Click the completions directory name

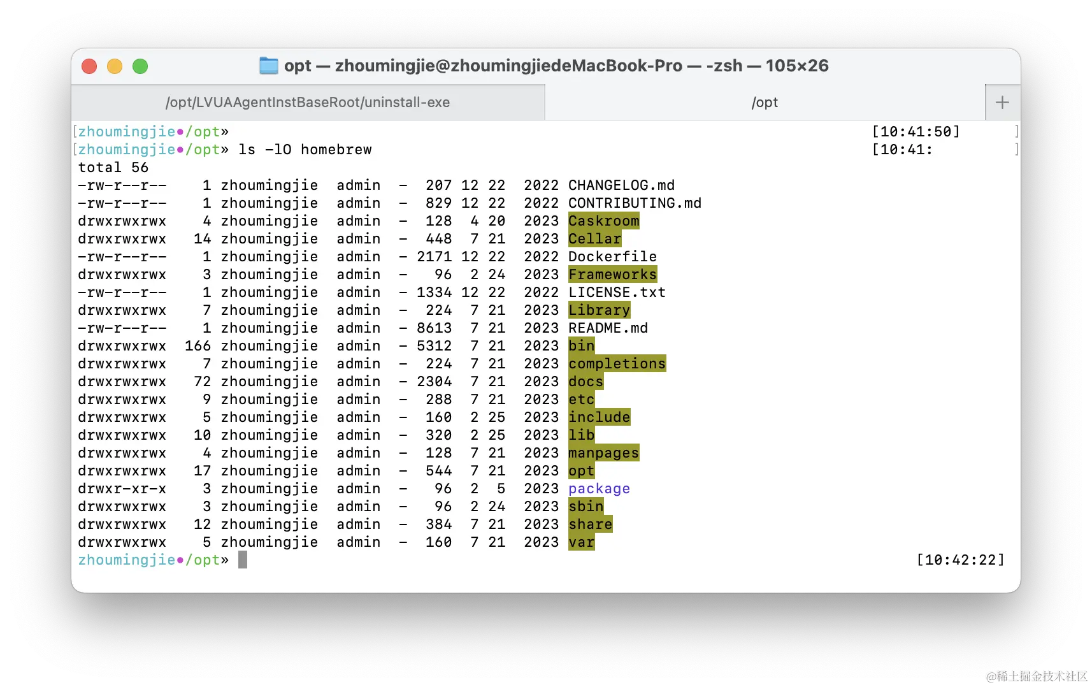[617, 364]
